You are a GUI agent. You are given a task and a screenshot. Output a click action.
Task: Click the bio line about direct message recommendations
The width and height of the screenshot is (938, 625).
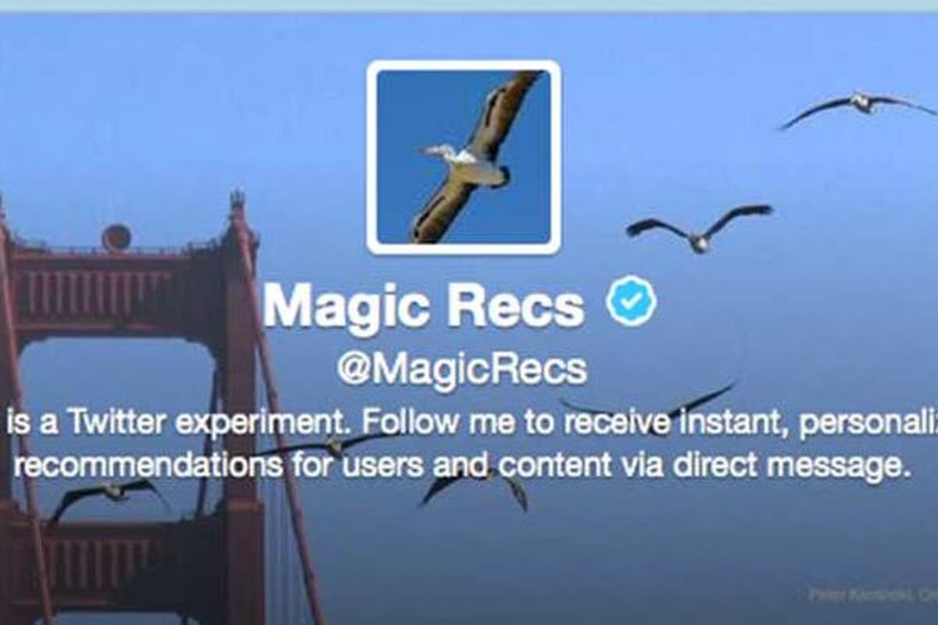click(x=464, y=466)
